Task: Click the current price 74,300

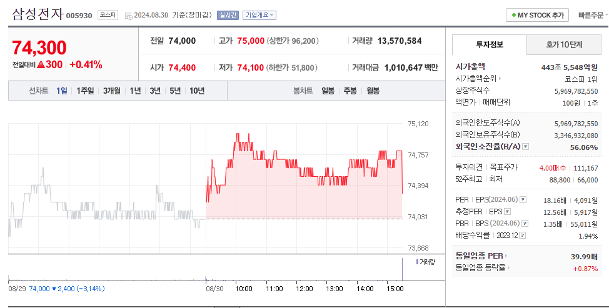Action: [x=39, y=47]
